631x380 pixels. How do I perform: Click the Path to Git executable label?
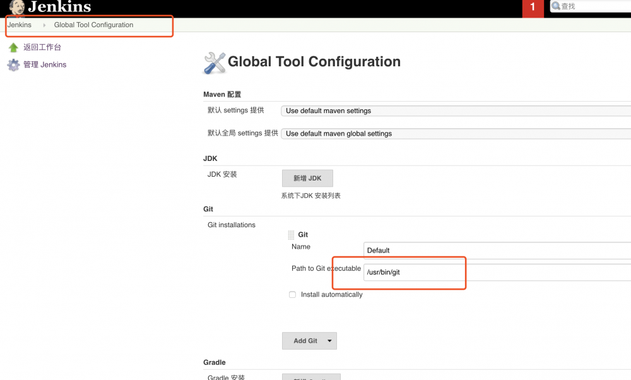[x=326, y=268]
